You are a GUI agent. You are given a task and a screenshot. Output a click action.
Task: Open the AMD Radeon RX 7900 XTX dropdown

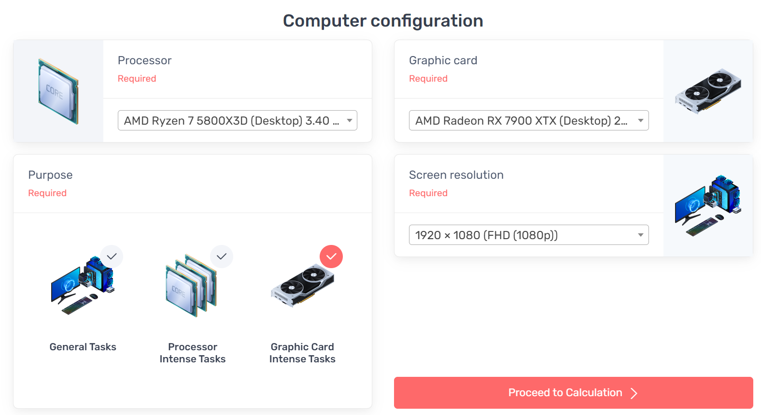pos(529,120)
